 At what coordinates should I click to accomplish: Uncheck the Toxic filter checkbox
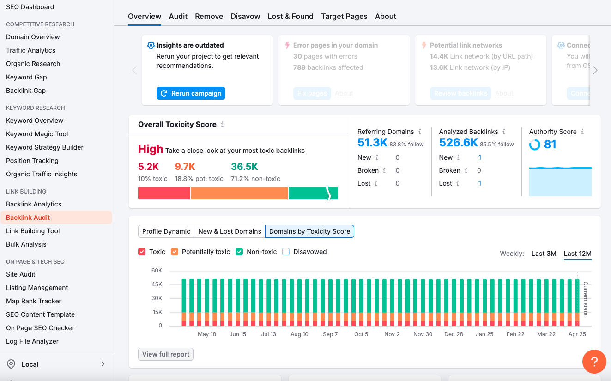tap(142, 252)
